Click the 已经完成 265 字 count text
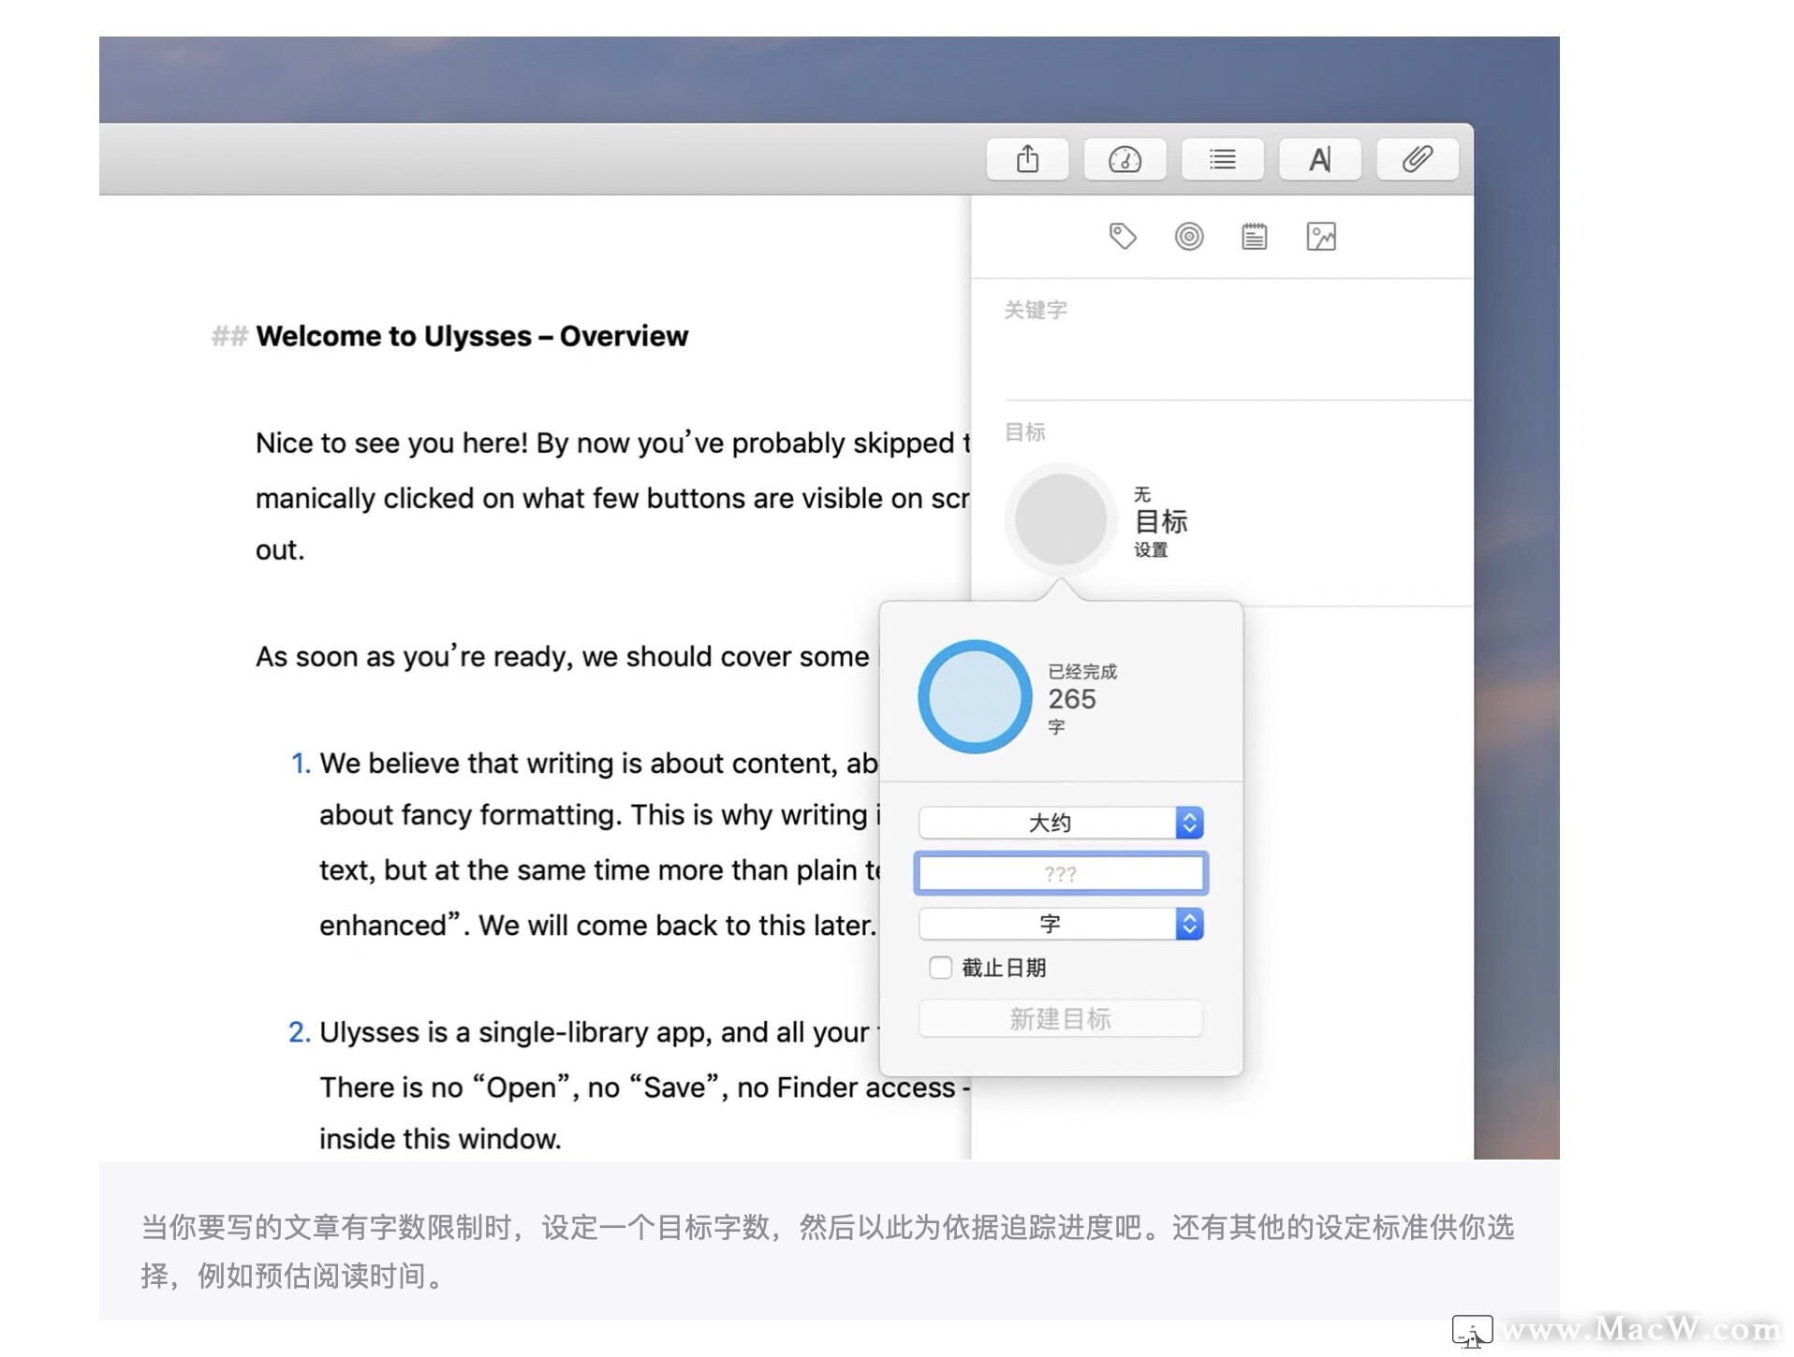The width and height of the screenshot is (1794, 1357). (1082, 699)
